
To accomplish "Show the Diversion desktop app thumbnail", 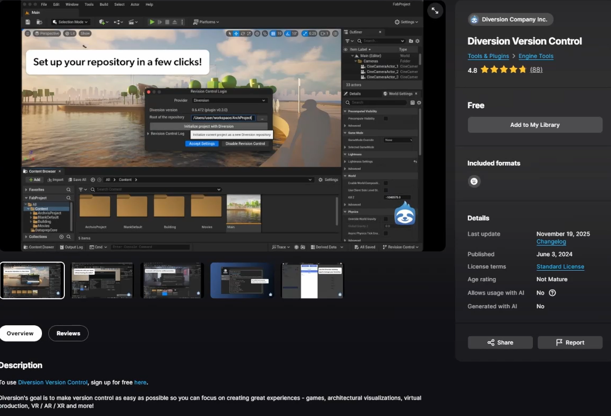I will [x=312, y=280].
